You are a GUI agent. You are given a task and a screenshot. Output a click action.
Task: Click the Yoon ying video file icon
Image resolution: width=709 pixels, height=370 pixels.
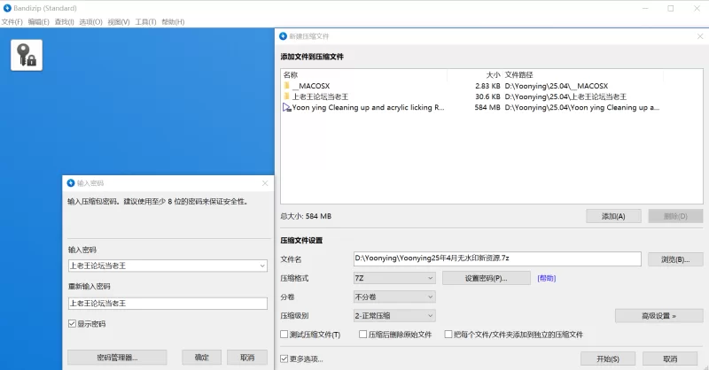click(x=287, y=107)
